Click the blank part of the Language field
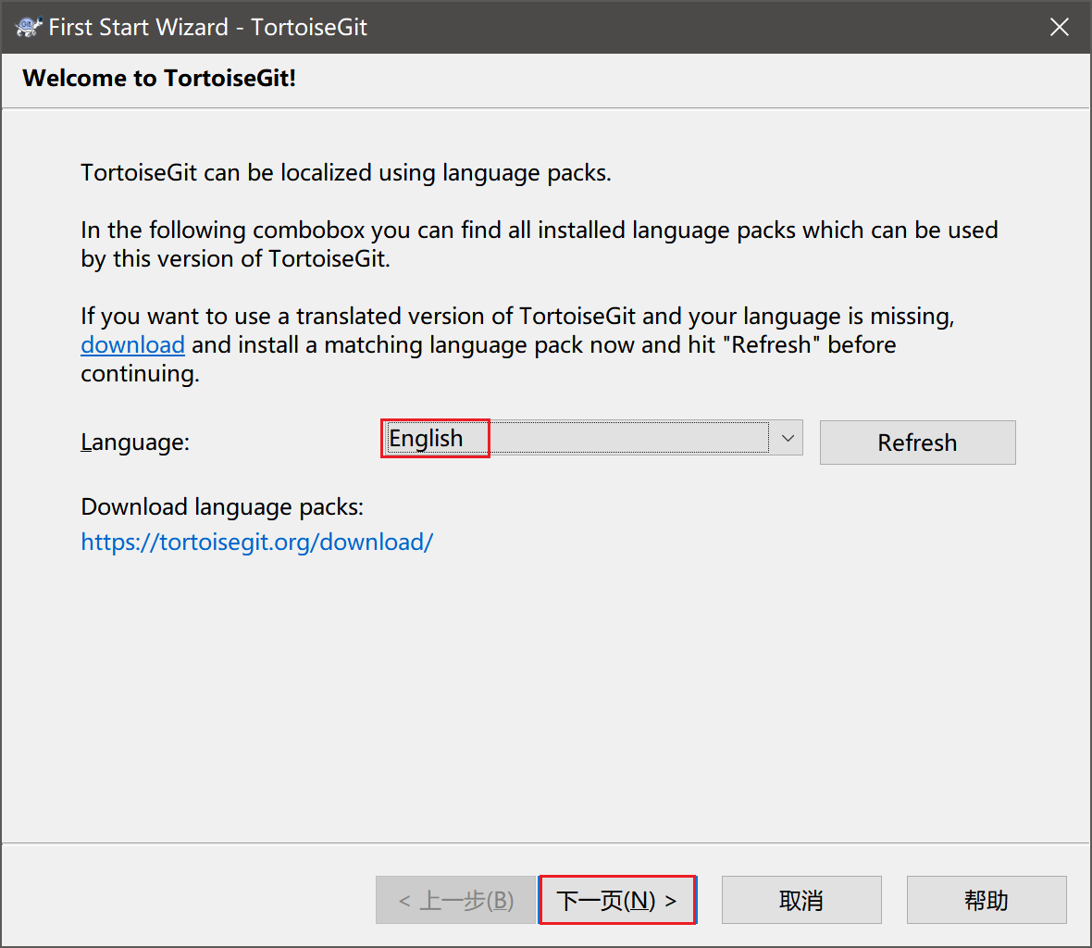The height and width of the screenshot is (948, 1092). click(x=629, y=439)
